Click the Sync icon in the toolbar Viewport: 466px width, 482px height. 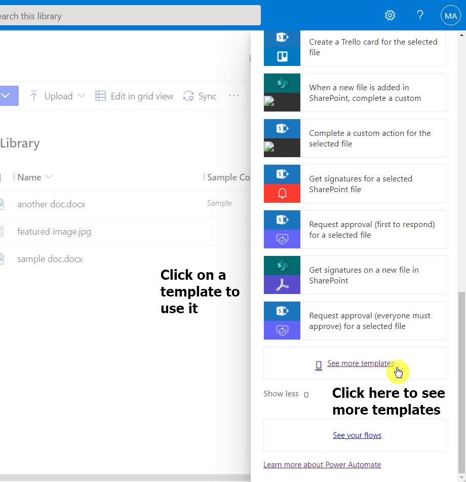click(x=188, y=96)
